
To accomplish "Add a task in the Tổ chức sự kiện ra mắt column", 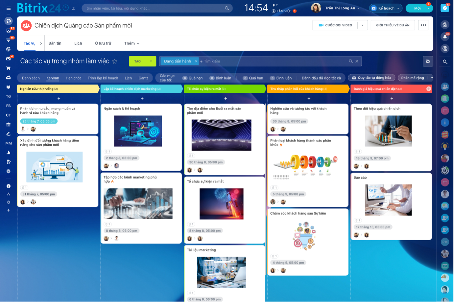I will 226,98.
